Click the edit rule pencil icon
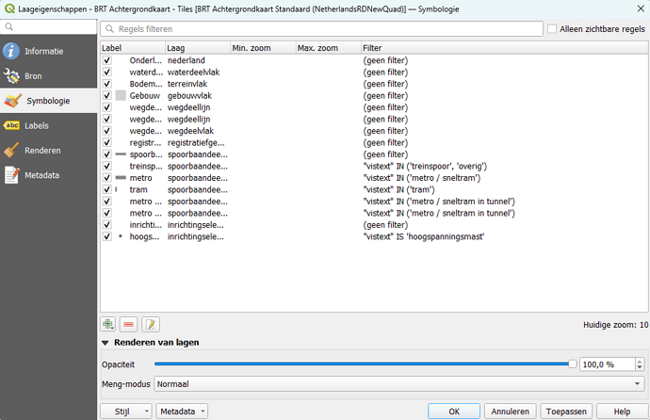Viewport: 650px width, 420px height. (150, 324)
